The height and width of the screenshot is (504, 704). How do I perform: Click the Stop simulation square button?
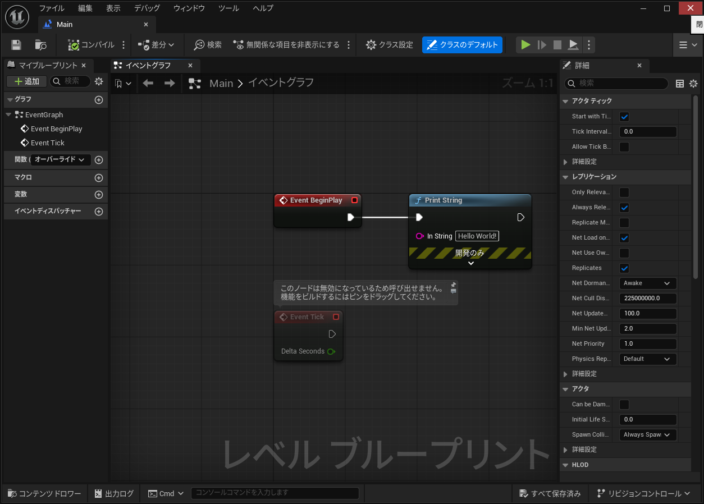[557, 45]
